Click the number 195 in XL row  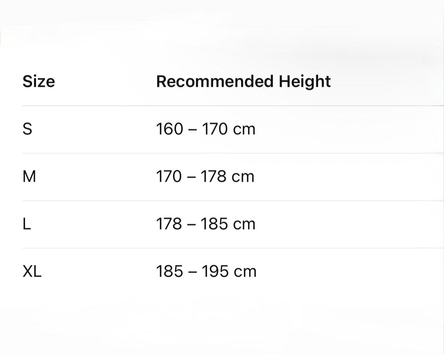tap(215, 271)
